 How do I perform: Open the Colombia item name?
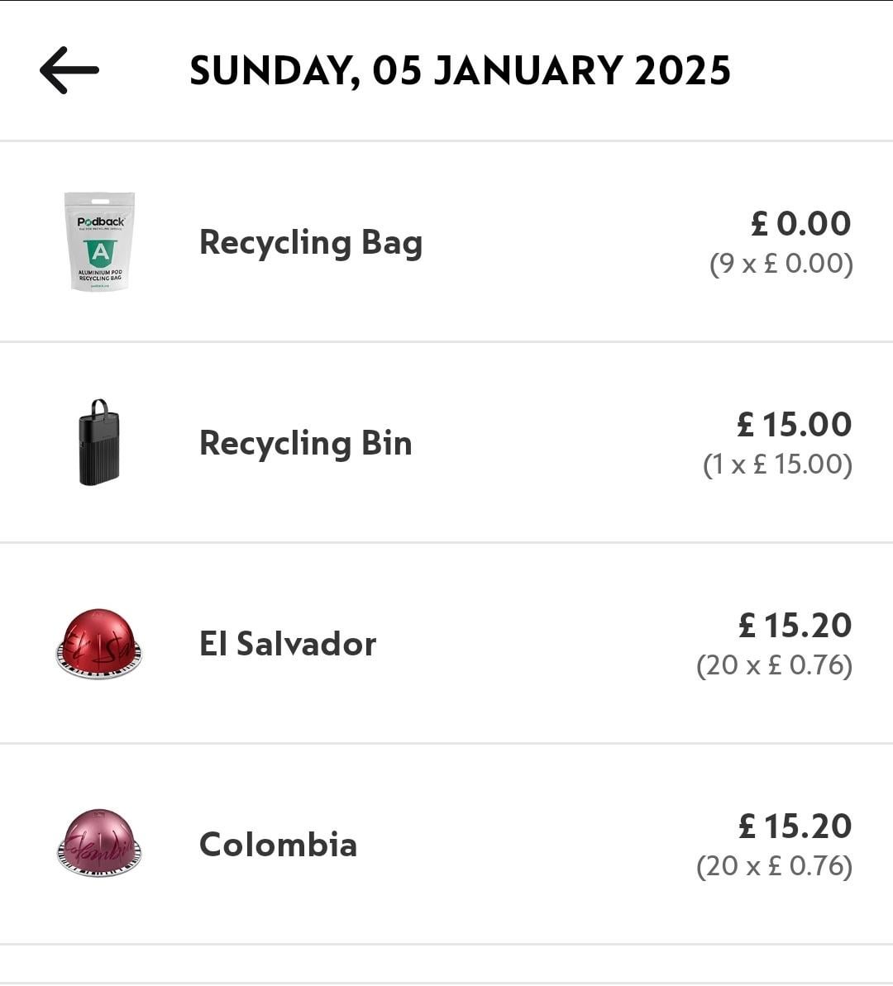click(x=279, y=845)
